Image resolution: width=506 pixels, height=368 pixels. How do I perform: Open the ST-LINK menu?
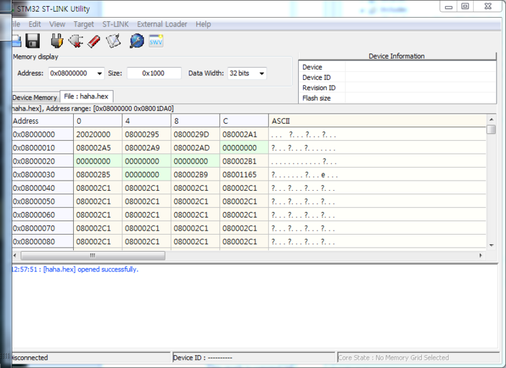click(115, 24)
